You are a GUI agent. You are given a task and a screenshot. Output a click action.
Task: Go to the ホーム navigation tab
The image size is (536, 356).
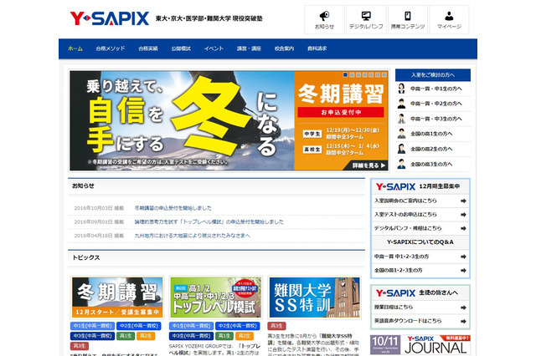point(75,48)
